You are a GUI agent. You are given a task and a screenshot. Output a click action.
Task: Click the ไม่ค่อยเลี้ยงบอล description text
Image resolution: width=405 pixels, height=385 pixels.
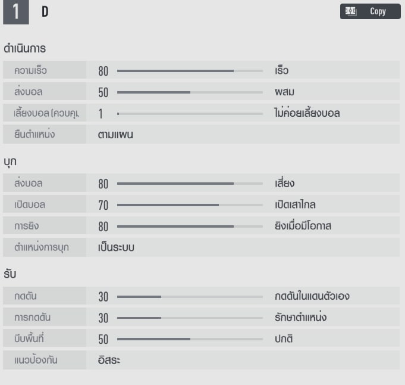coord(303,113)
